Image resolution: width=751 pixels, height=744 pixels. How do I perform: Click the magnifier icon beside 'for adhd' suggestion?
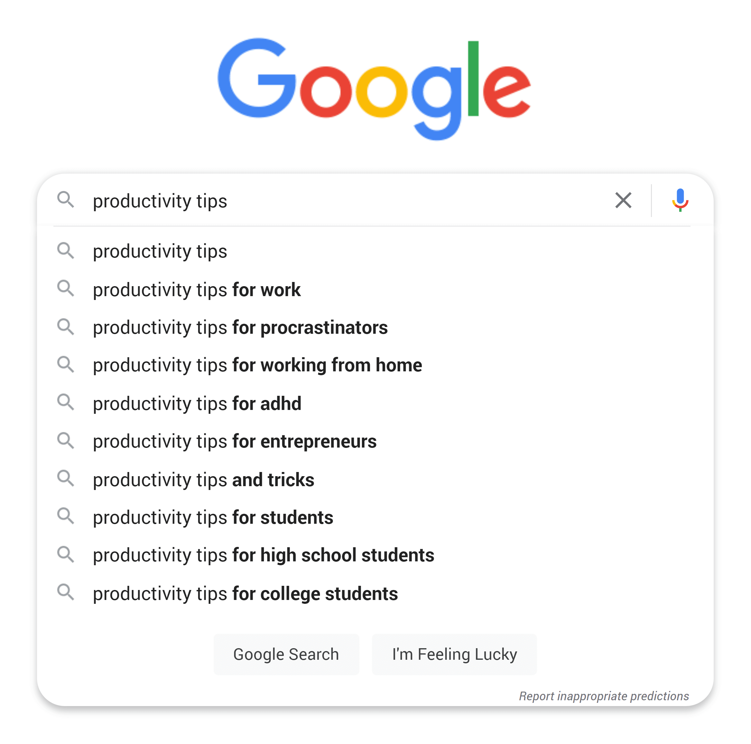(66, 403)
